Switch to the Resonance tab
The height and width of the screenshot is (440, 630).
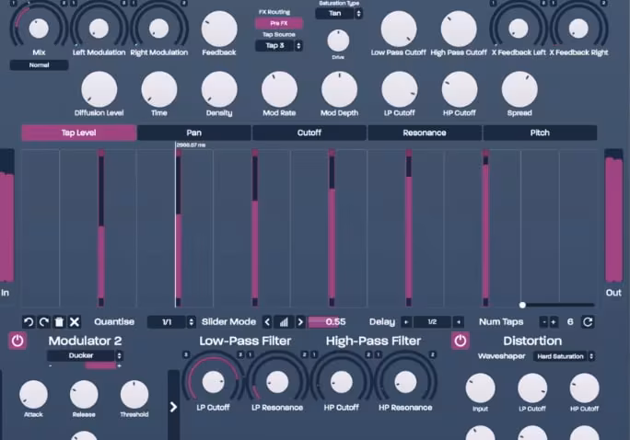tap(425, 133)
